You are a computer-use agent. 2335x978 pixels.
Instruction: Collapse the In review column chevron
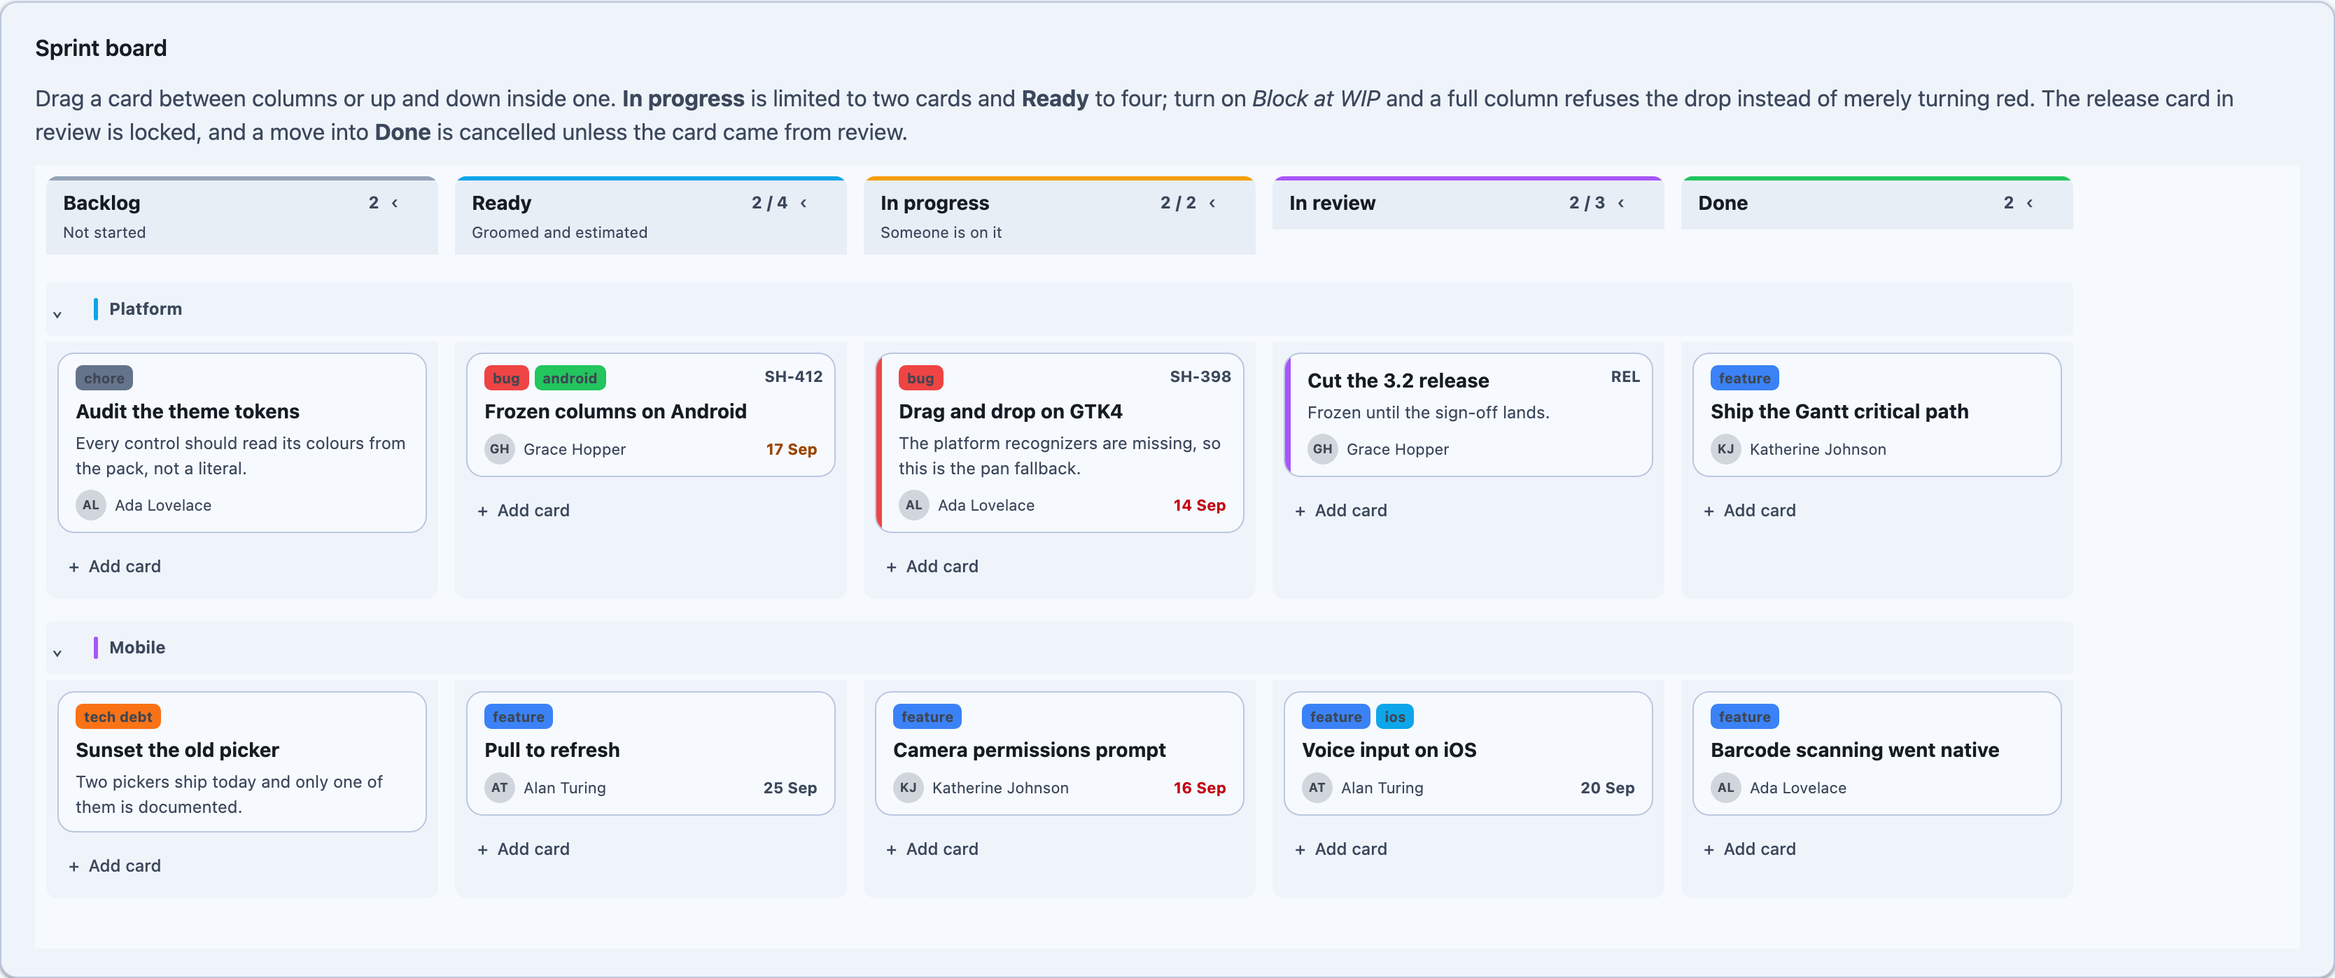[1621, 203]
